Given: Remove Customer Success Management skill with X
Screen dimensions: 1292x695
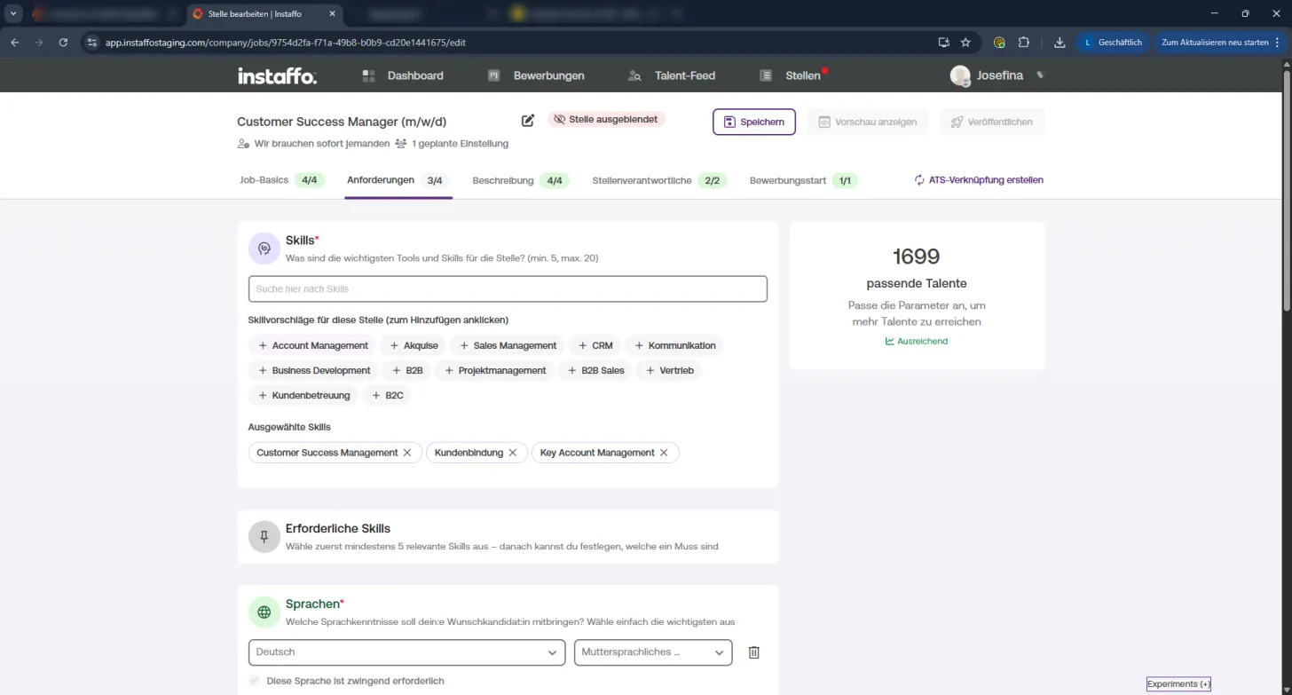Looking at the screenshot, I should tap(407, 453).
